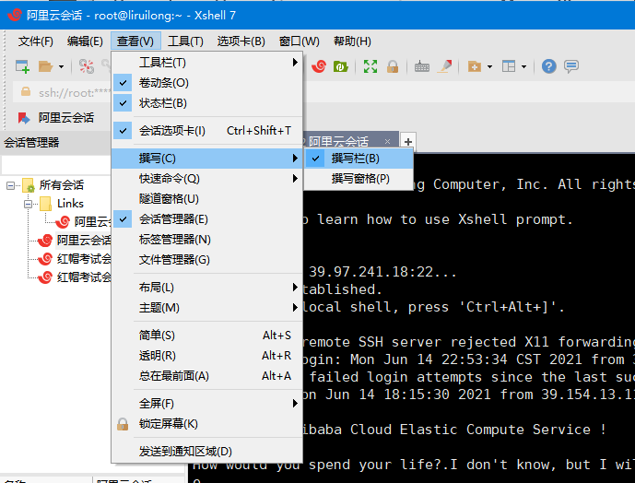Image resolution: width=635 pixels, height=483 pixels.
Task: Click the 阿里云会话 quick-link flag icon
Action: (x=24, y=118)
